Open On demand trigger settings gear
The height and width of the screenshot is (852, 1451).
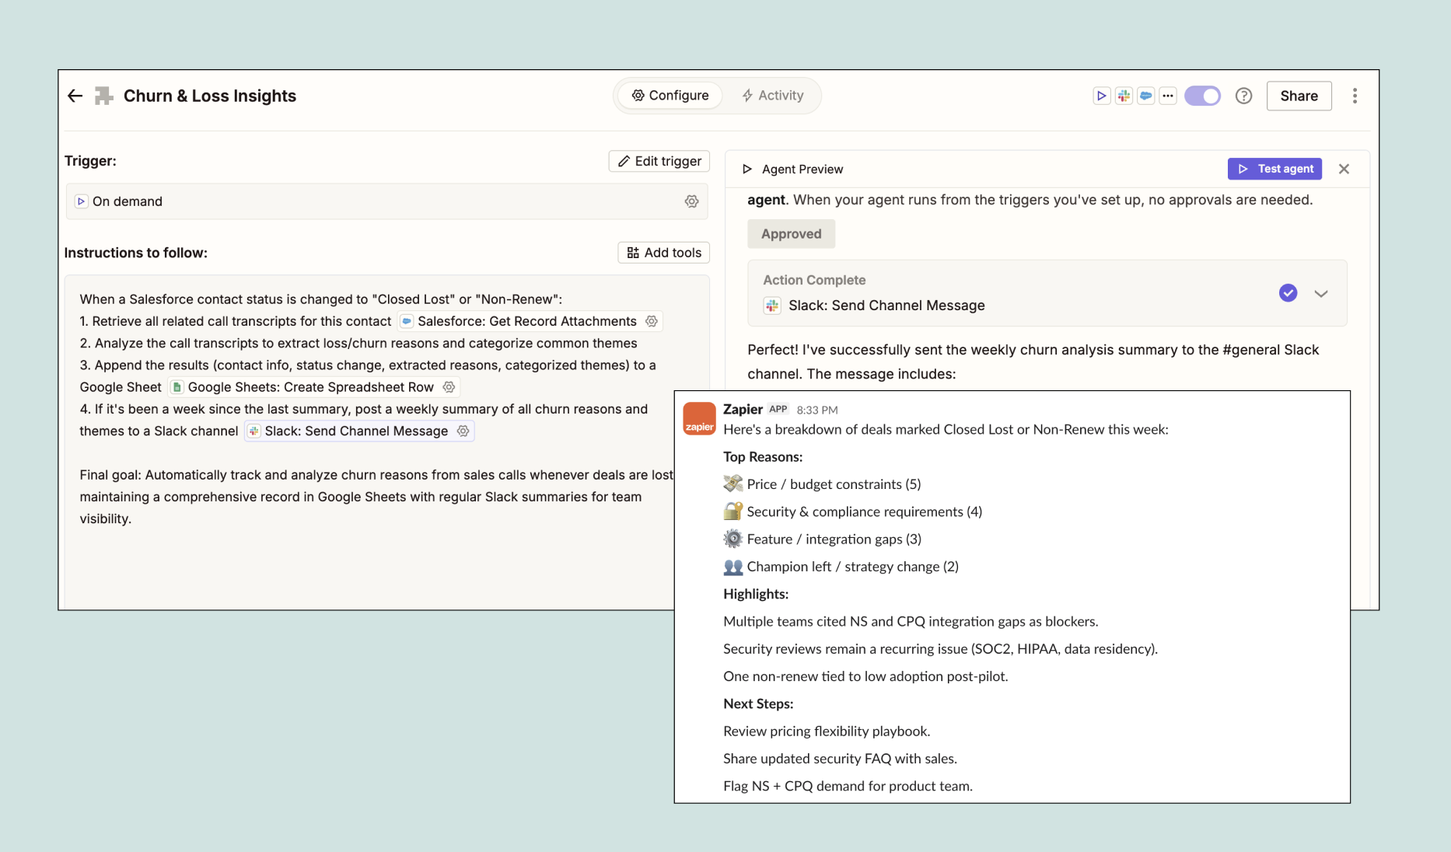(x=691, y=201)
